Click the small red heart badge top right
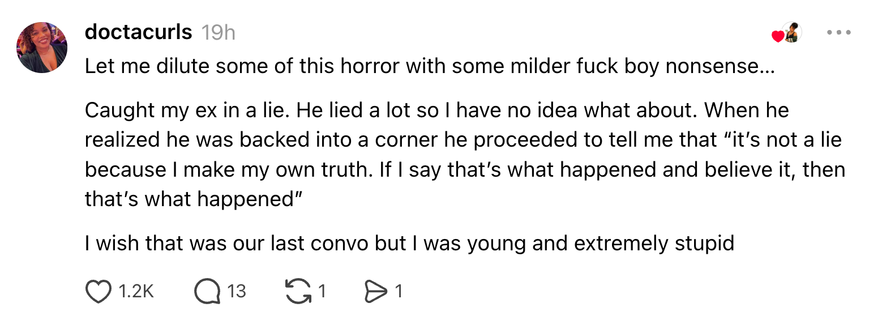 [778, 37]
